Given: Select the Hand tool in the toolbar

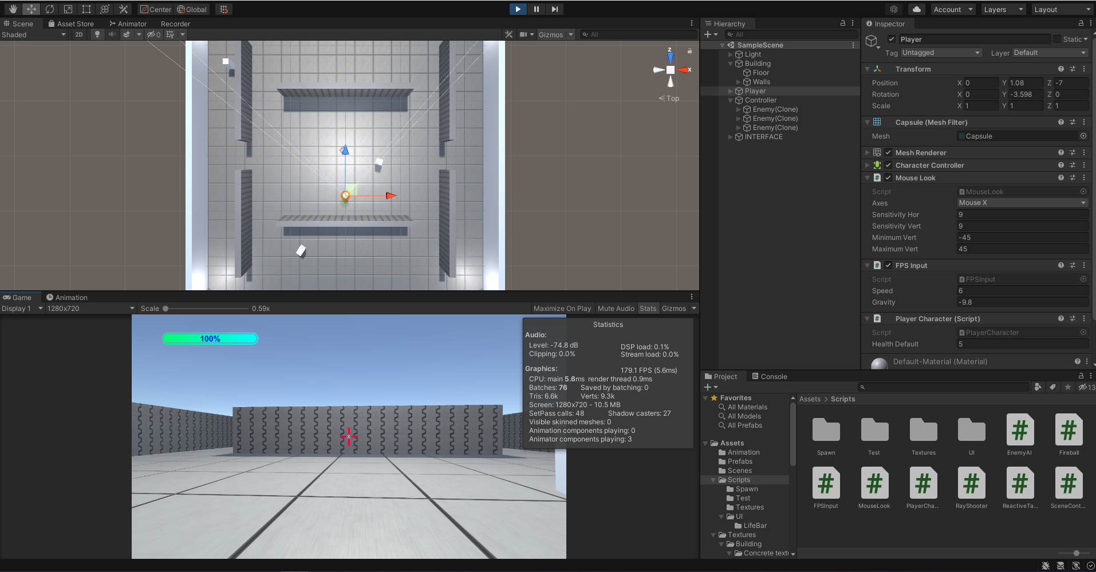Looking at the screenshot, I should (13, 9).
